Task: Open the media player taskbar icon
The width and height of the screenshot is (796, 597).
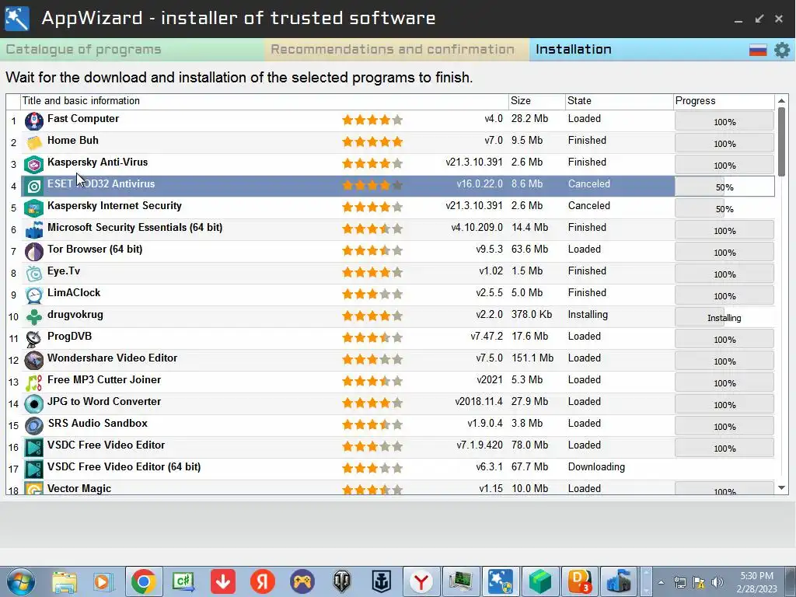Action: [103, 581]
